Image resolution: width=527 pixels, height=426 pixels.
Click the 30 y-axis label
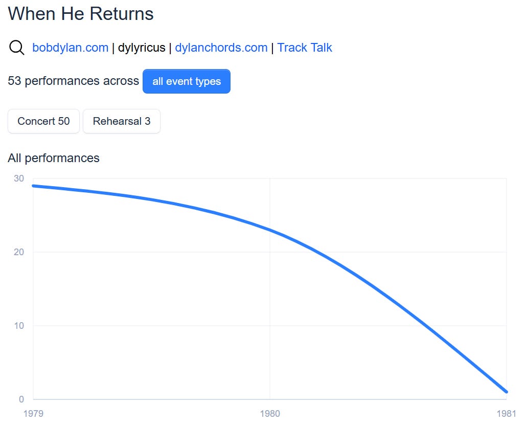[19, 178]
